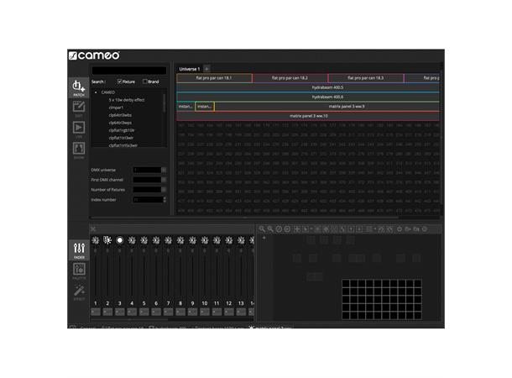Open the Palette panel icon
The width and height of the screenshot is (512, 378).
tap(79, 270)
